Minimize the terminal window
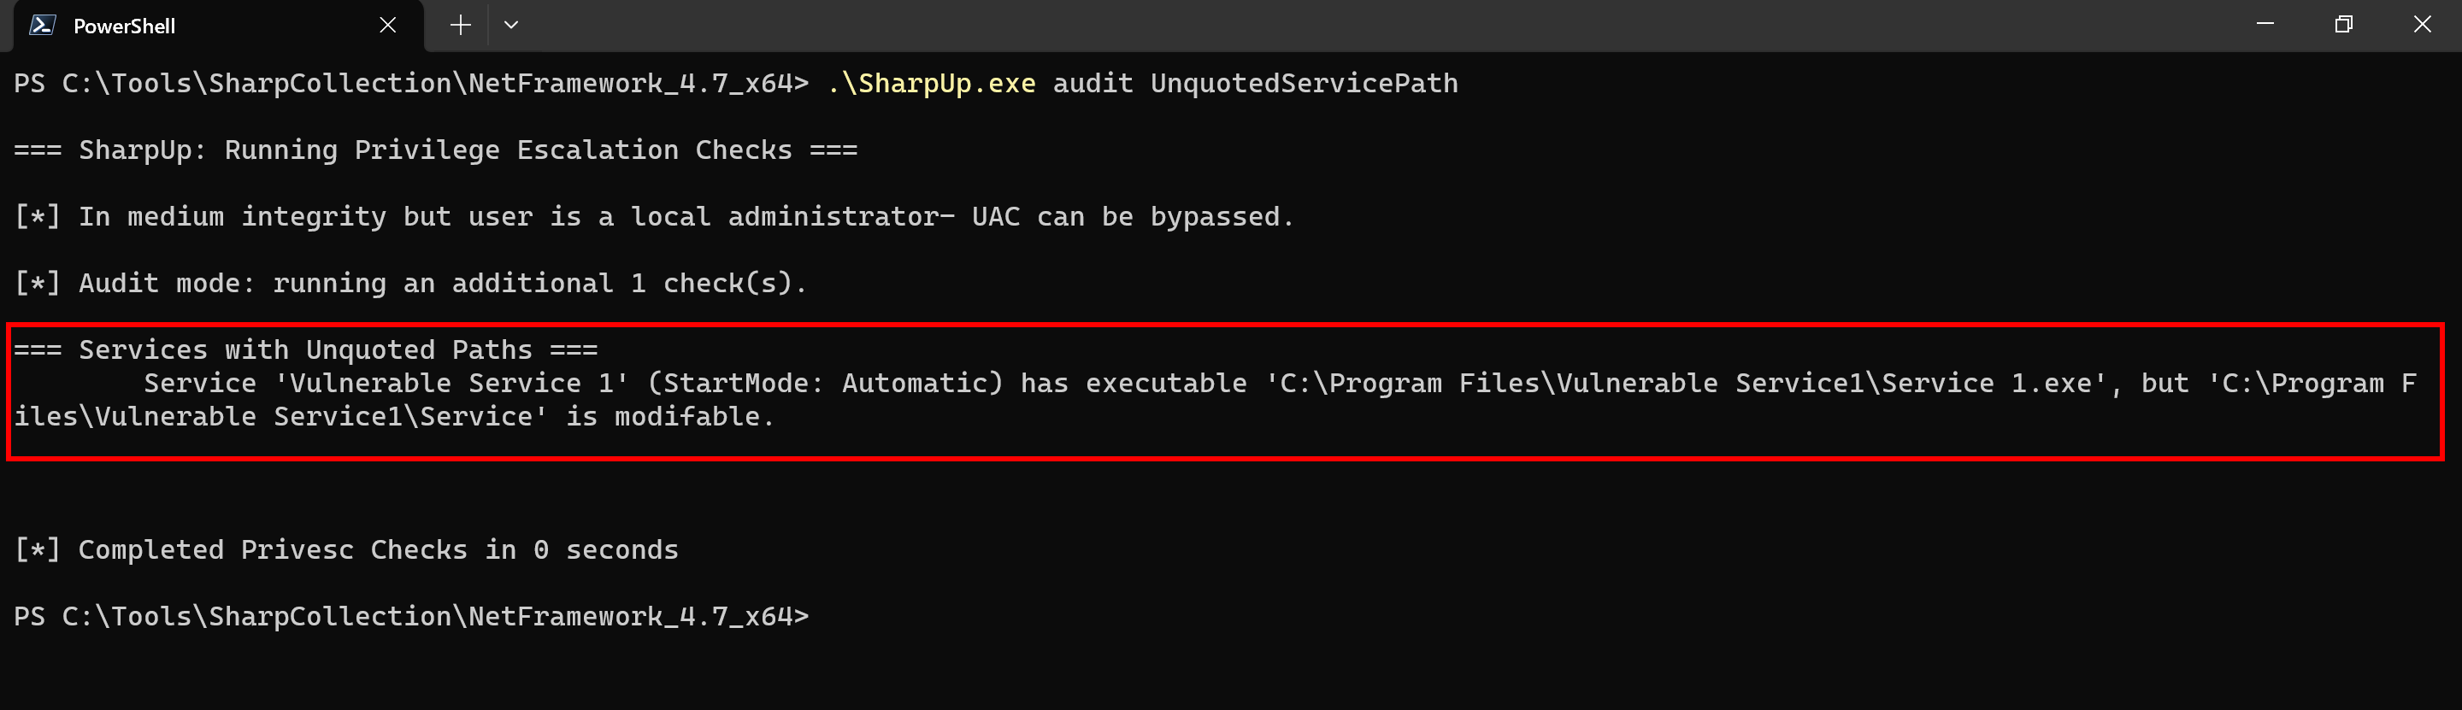This screenshot has height=710, width=2462. [2265, 25]
